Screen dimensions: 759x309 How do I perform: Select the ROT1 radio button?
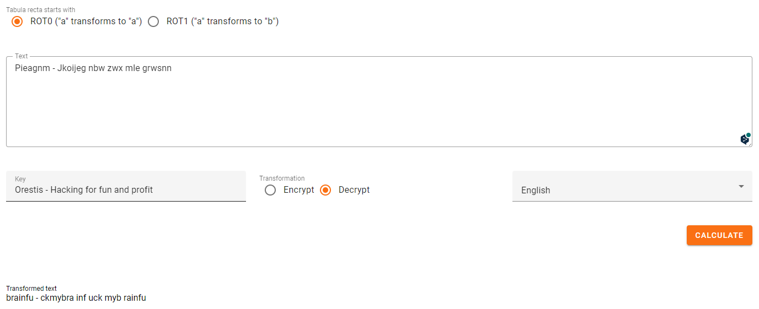(x=153, y=21)
